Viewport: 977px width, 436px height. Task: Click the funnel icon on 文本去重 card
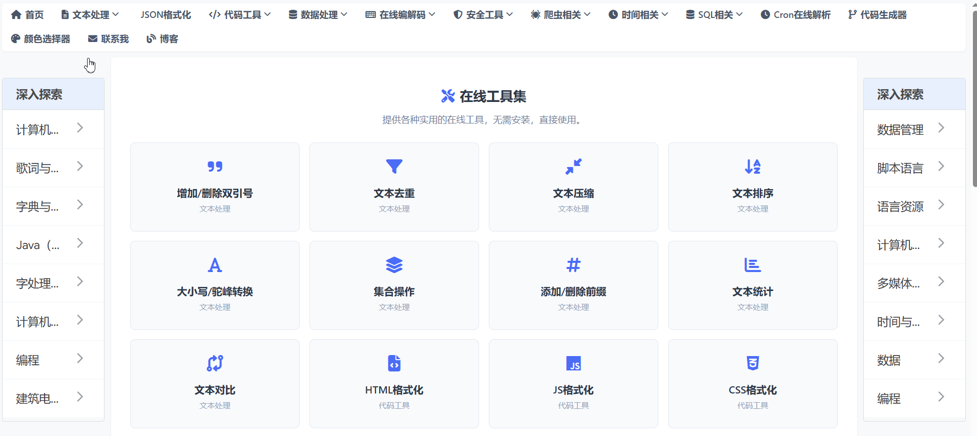[x=394, y=167]
